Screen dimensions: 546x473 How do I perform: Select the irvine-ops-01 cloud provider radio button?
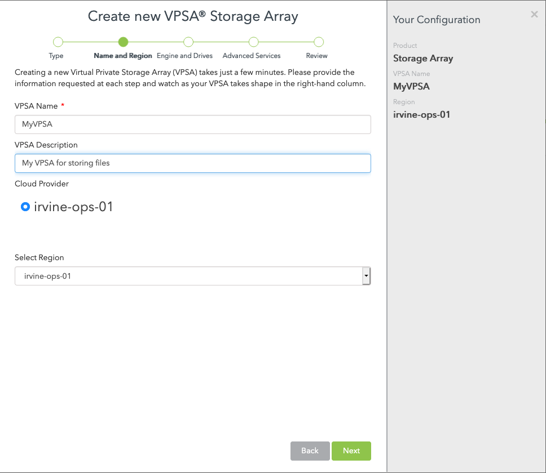pyautogui.click(x=25, y=207)
